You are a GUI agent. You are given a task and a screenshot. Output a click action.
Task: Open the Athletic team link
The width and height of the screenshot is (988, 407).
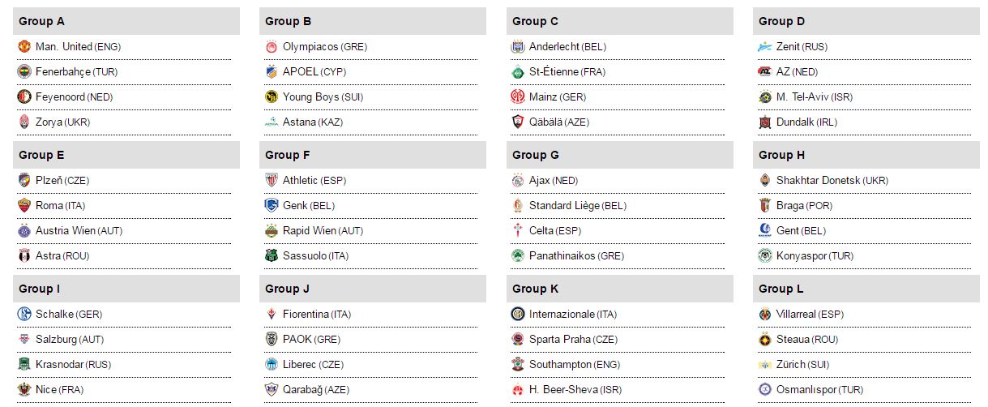(300, 181)
